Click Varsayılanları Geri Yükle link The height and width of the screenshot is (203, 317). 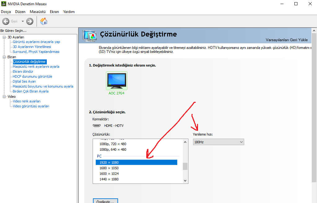tap(287, 40)
